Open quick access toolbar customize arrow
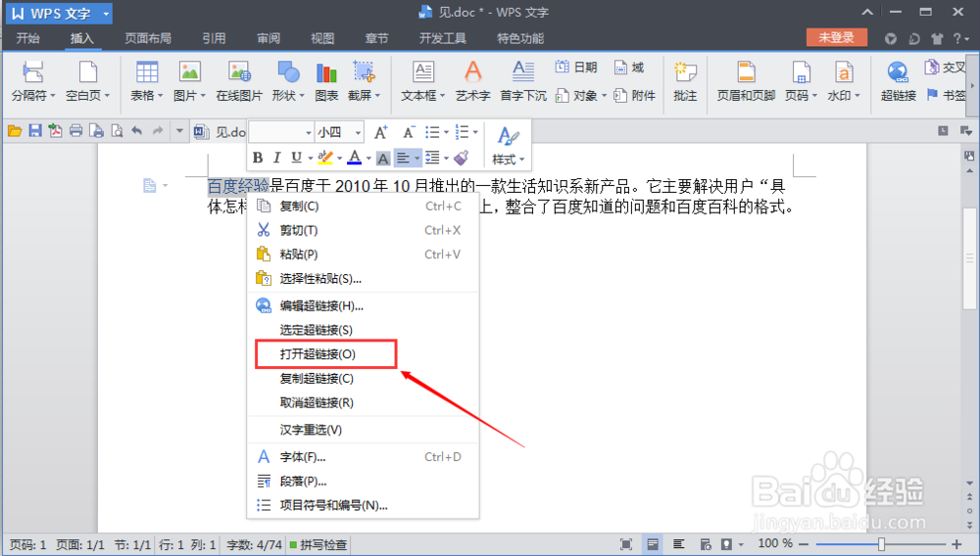 179,131
